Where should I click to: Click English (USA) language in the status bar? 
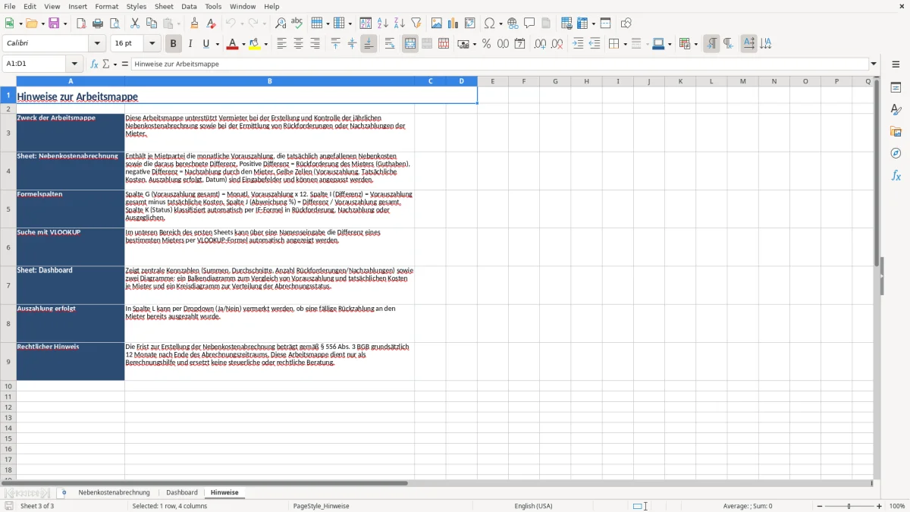[533, 506]
